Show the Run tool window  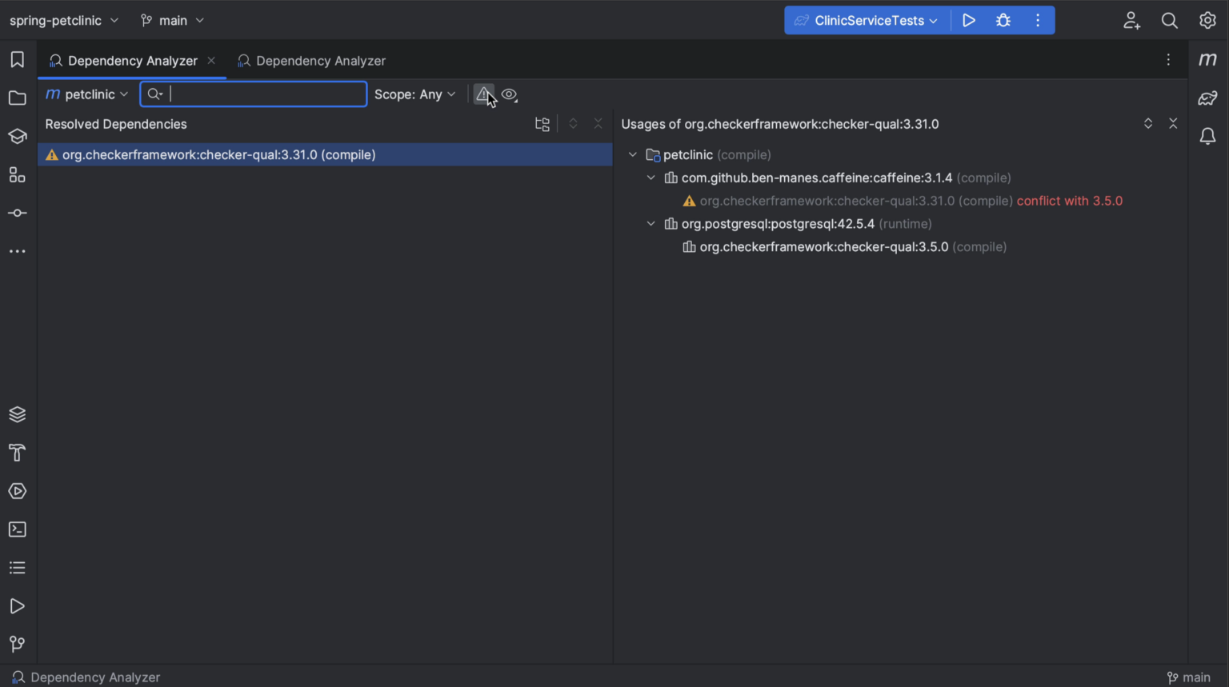[x=17, y=605]
